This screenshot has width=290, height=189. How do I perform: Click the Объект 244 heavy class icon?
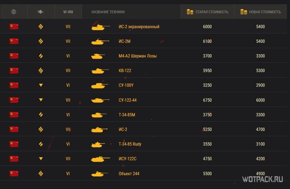(41, 174)
